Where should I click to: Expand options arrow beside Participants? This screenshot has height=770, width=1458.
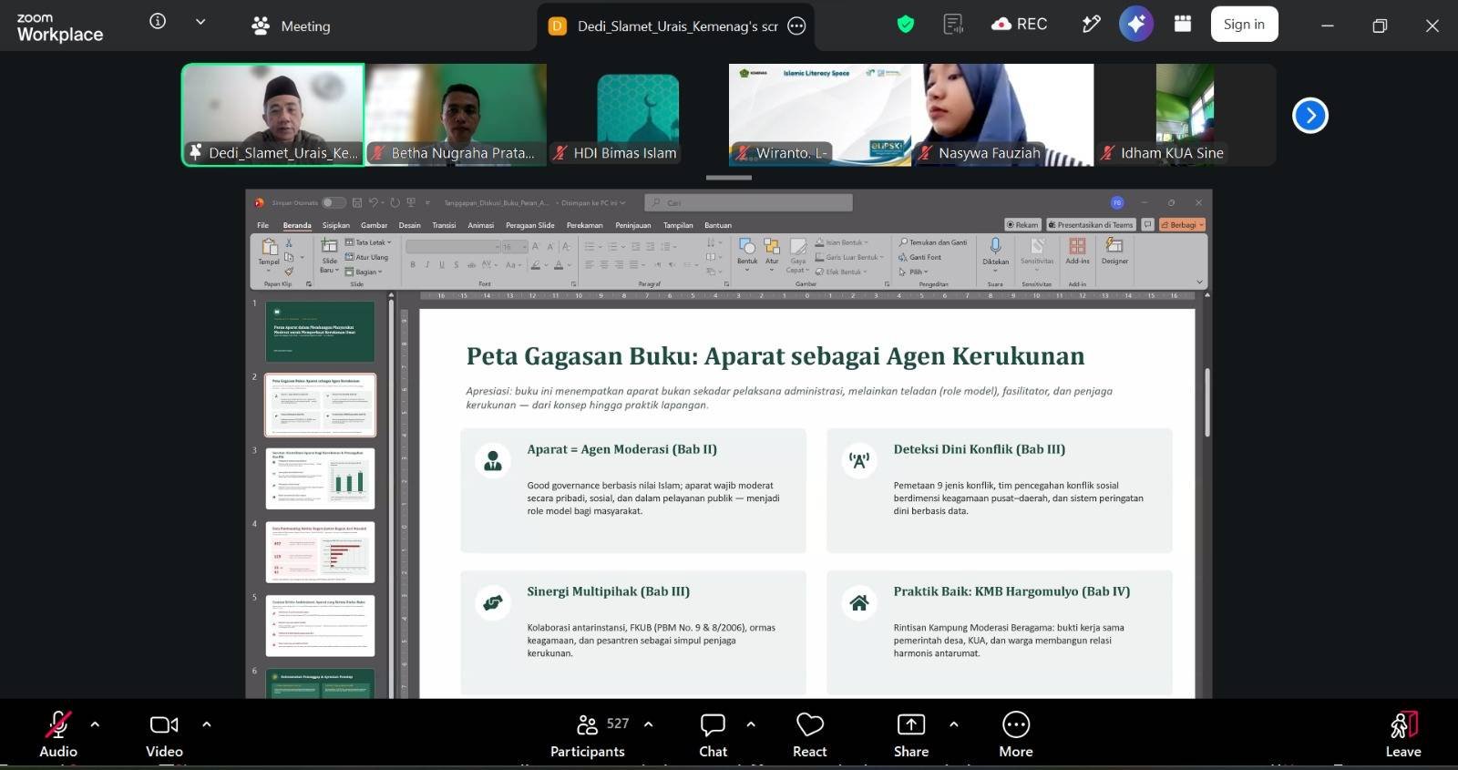[x=649, y=724]
